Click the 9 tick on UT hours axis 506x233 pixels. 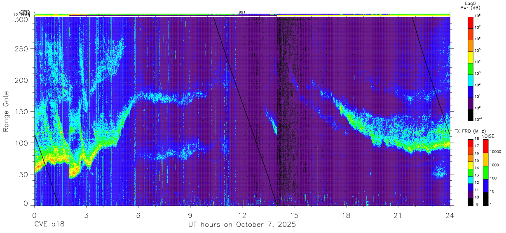190,215
